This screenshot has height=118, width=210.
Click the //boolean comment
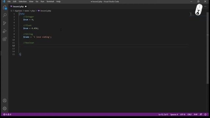coord(29,43)
